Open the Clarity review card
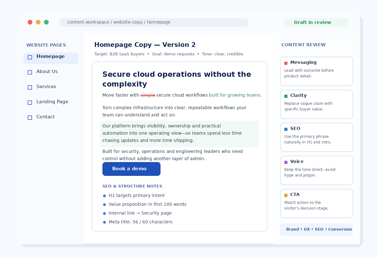The image size is (377, 258). pos(317,104)
